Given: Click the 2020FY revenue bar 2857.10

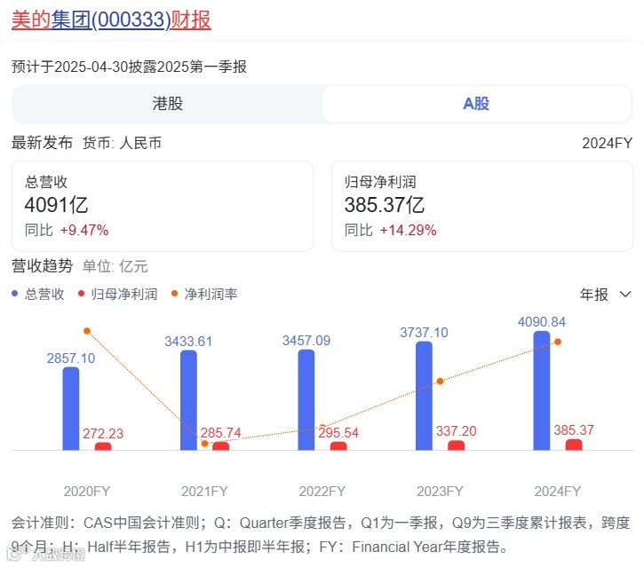Looking at the screenshot, I should click(71, 409).
